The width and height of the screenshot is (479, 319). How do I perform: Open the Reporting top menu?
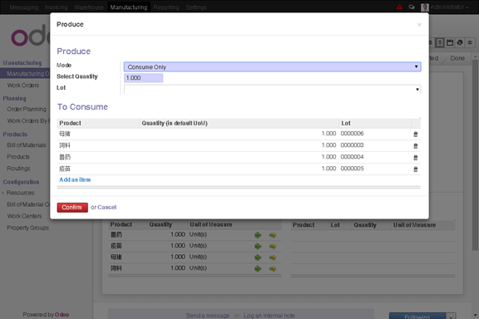(x=165, y=7)
